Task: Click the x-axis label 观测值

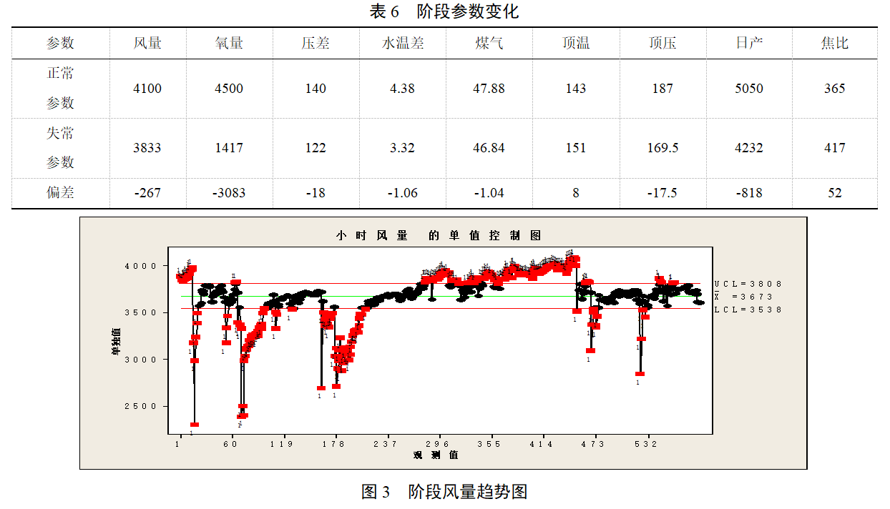Action: 435,455
